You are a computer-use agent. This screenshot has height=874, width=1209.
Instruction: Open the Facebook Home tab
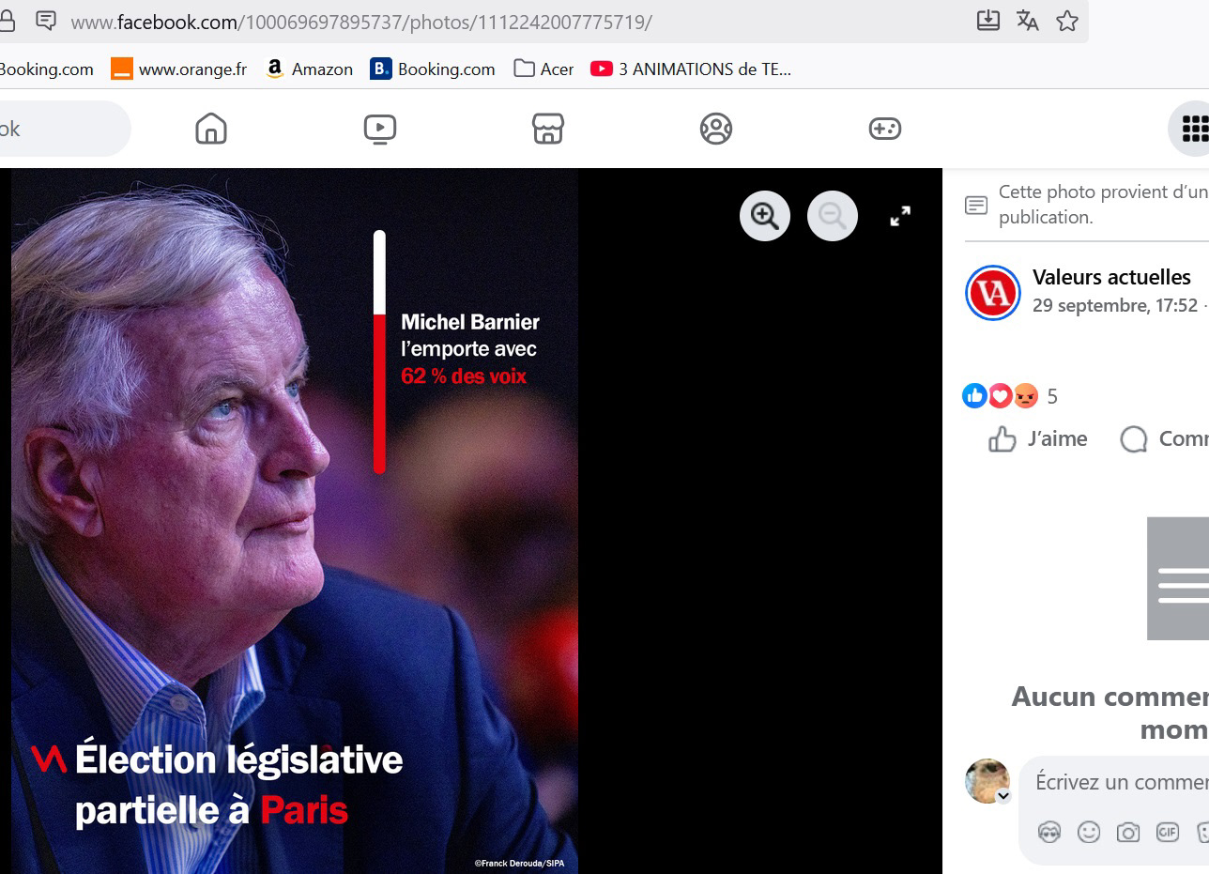point(211,129)
